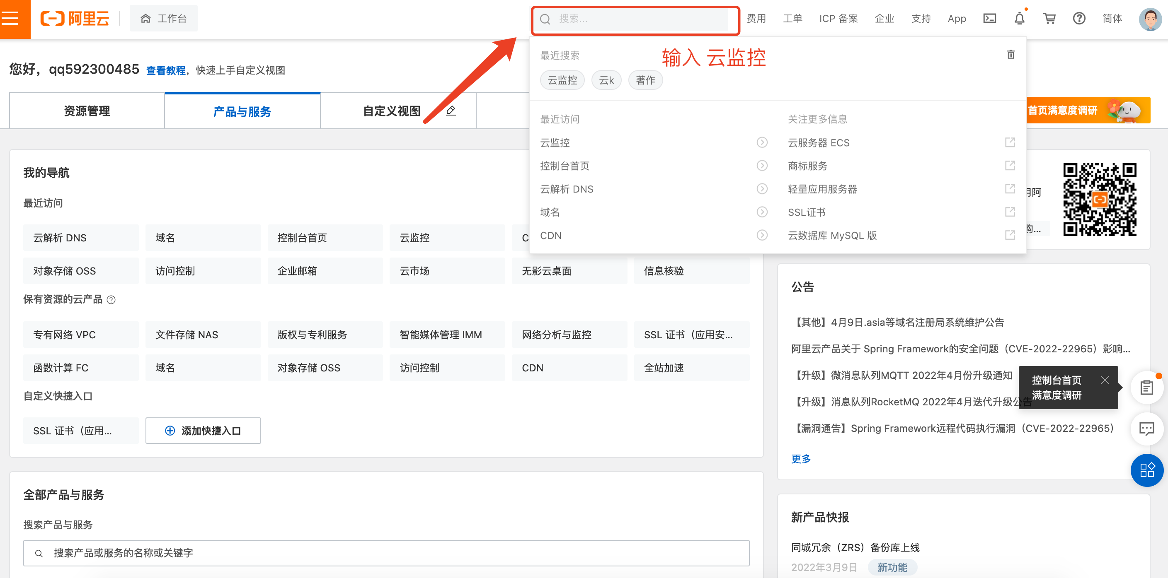Open external link icon for 商标服务
The height and width of the screenshot is (578, 1168).
[x=1010, y=165]
